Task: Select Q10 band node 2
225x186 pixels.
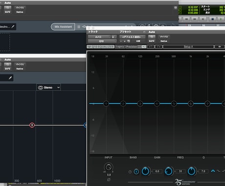Action: (123, 103)
